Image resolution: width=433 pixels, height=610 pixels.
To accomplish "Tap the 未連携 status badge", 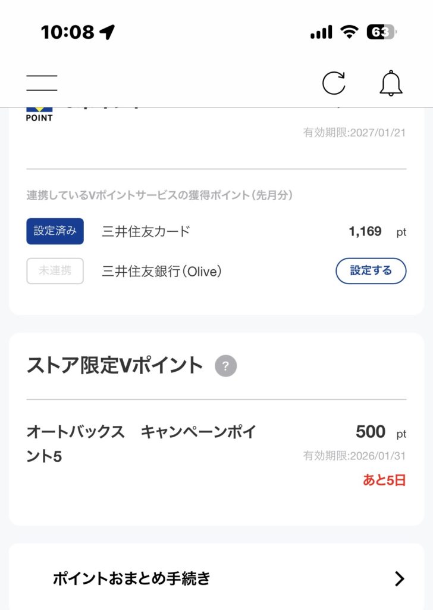I will 55,270.
